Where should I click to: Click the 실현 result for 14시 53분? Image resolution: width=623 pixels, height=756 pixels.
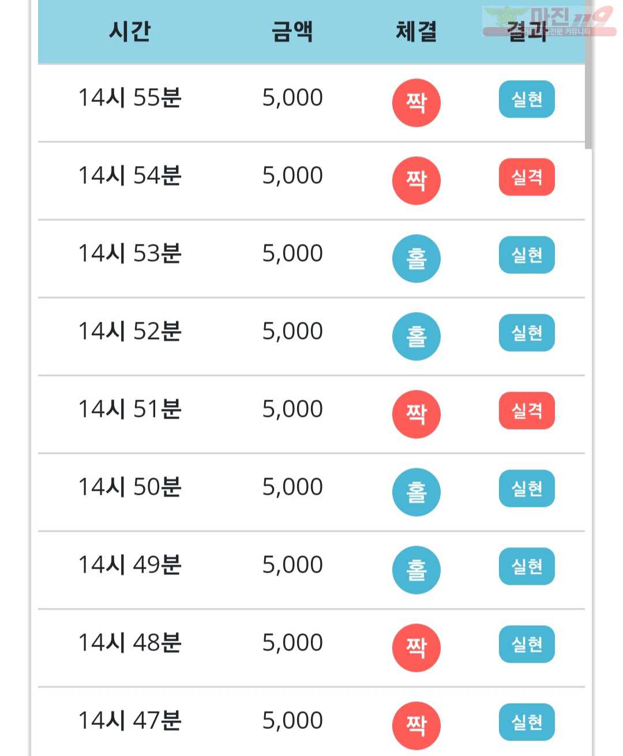(x=527, y=255)
